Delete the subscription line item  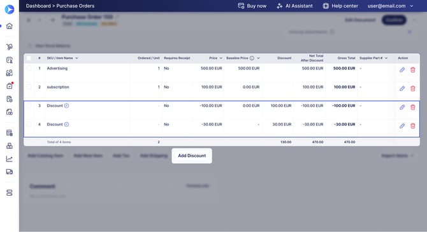413,88
